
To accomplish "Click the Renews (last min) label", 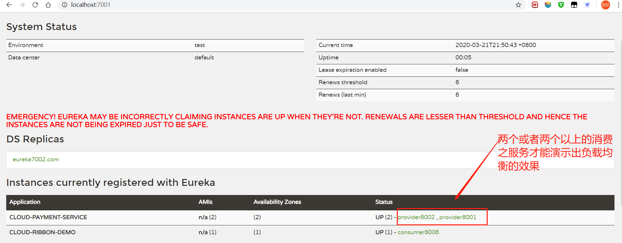I will [342, 95].
